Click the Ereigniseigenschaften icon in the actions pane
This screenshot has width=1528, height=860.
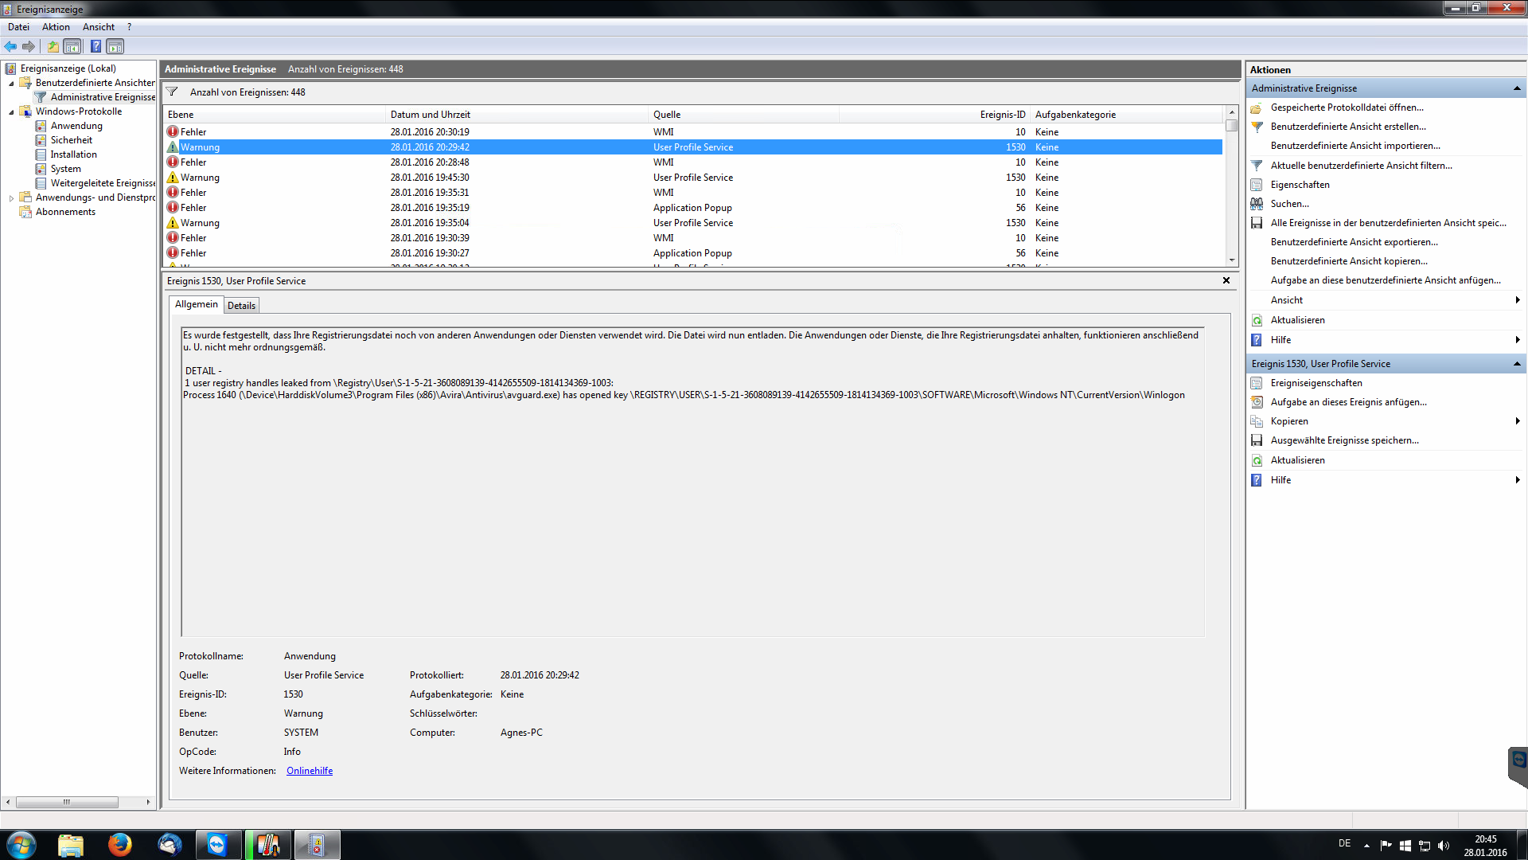(1257, 383)
